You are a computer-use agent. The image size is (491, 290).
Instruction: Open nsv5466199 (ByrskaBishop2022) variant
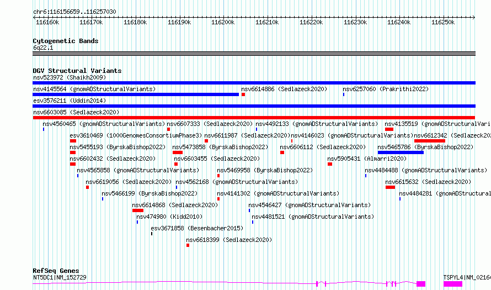[150, 193]
